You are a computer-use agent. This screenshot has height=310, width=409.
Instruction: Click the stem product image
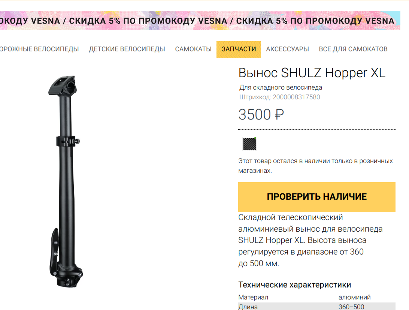coord(66,181)
